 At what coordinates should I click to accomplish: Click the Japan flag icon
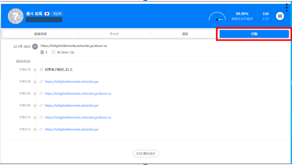click(47, 13)
